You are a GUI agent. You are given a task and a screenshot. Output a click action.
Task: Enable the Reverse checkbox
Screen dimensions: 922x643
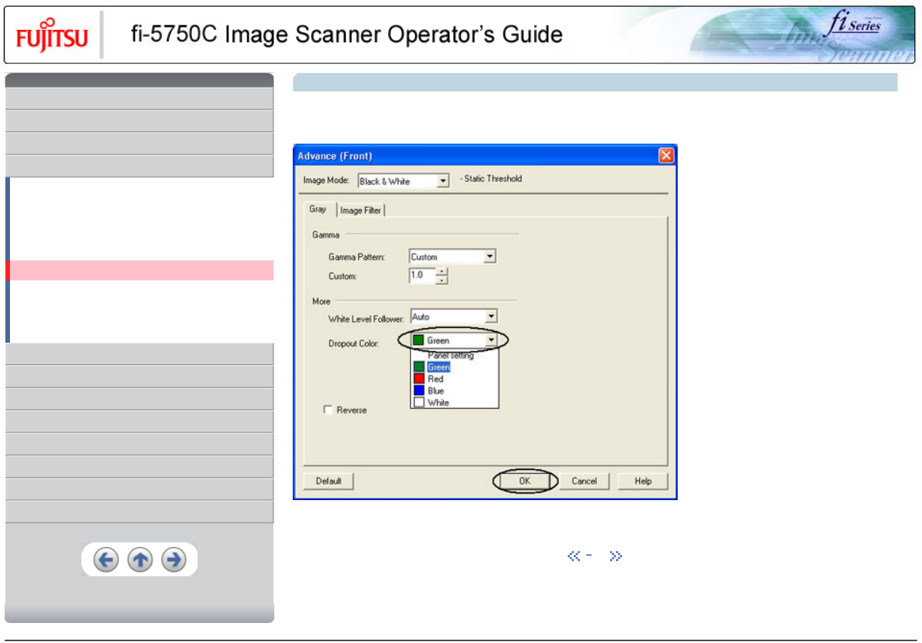[x=328, y=410]
